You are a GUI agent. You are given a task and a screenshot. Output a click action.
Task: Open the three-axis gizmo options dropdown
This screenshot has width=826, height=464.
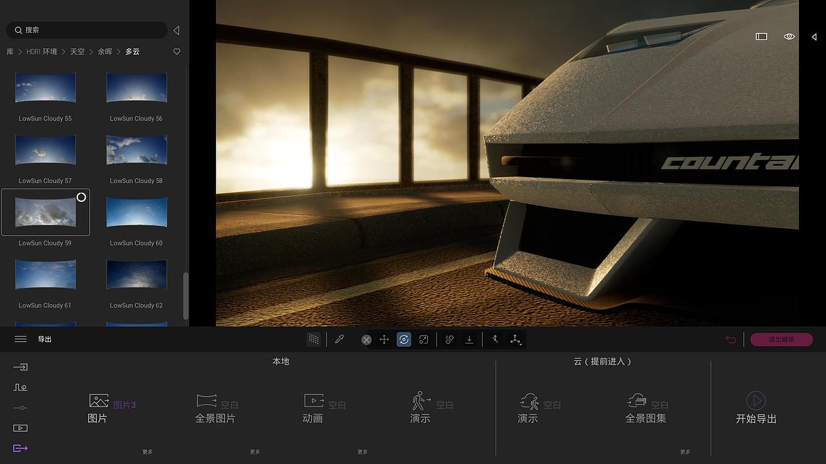[516, 340]
